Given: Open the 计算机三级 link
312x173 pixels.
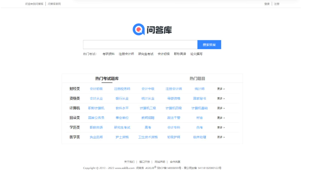Looking at the screenshot, I should coord(148,108).
